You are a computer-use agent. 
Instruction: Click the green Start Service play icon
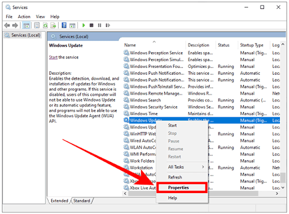(84, 25)
